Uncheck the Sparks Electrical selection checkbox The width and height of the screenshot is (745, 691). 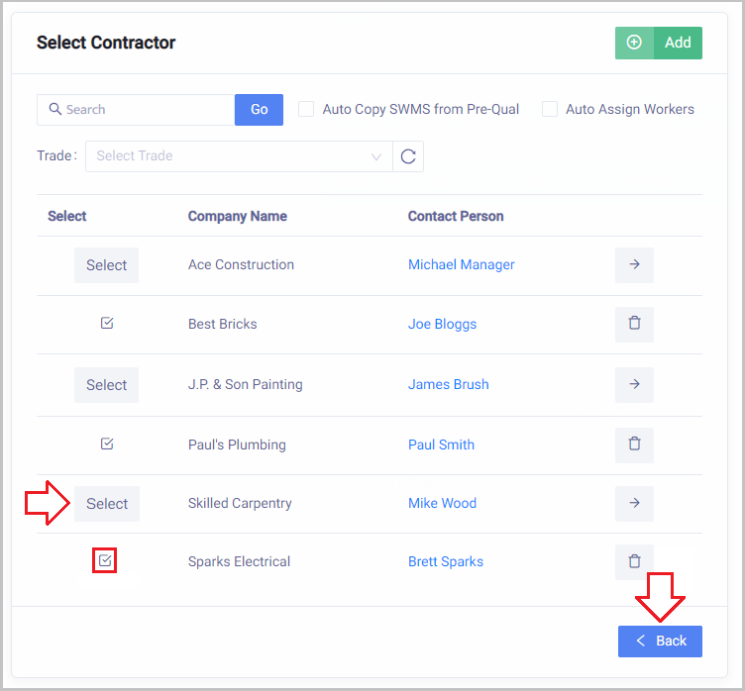click(106, 561)
